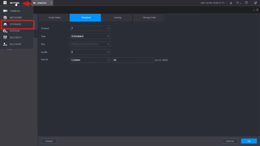The image size is (260, 146).
Task: Switch to the Storage Path tab
Action: pyautogui.click(x=149, y=18)
